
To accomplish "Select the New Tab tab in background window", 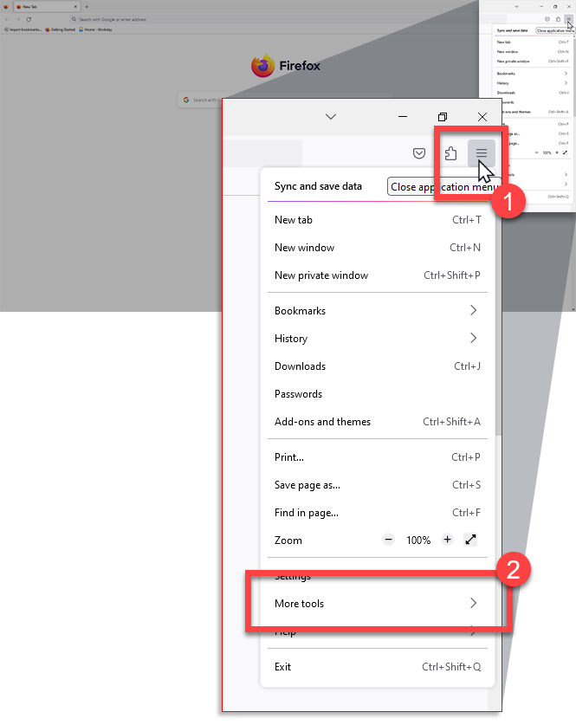I will (x=46, y=6).
